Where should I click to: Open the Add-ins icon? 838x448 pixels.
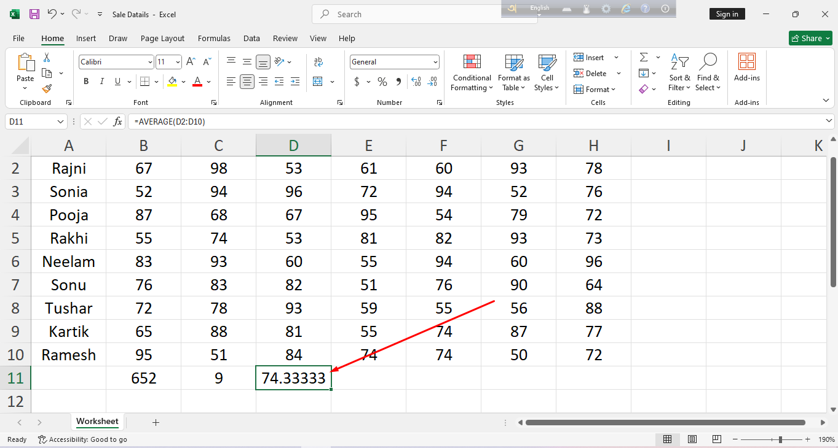pos(746,68)
